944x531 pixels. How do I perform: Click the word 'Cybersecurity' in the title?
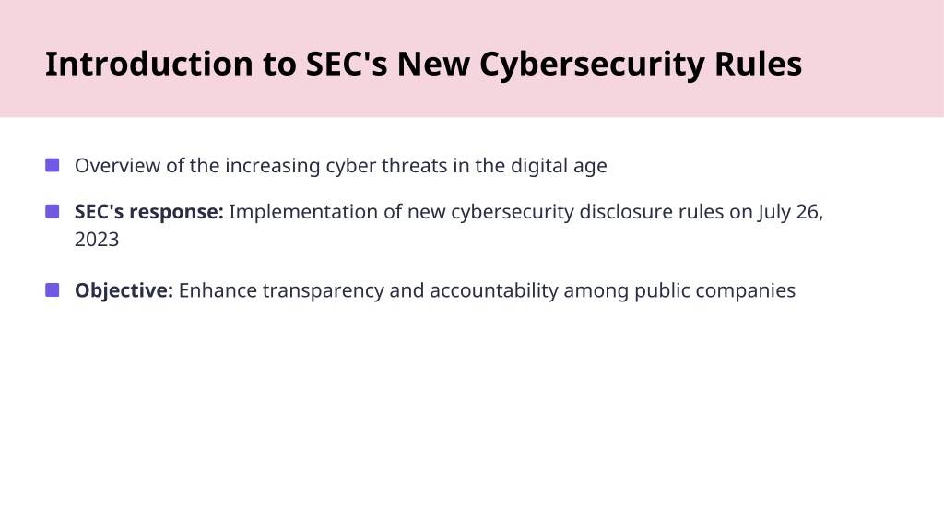(x=592, y=64)
